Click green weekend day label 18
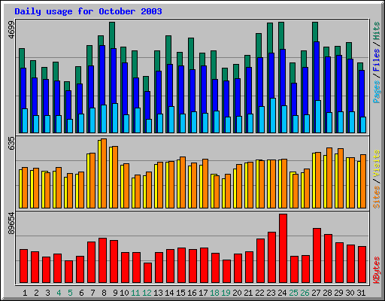The image size is (385, 301). [x=214, y=293]
